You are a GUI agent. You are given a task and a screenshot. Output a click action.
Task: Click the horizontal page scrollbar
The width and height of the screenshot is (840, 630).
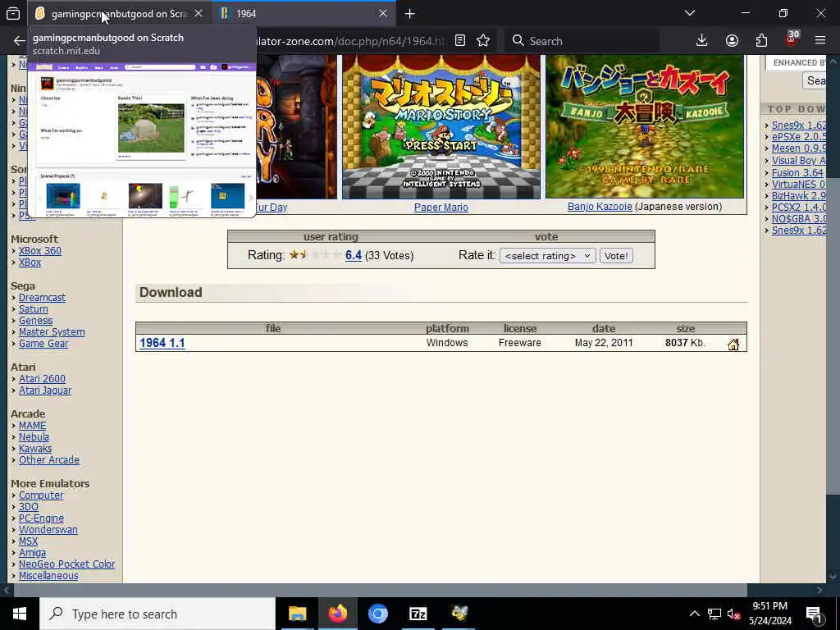(380, 591)
